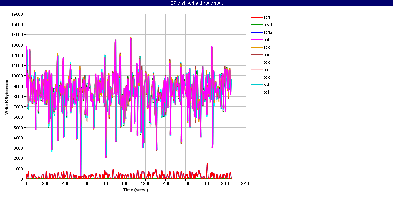Click the 1400 x-axis tick value

[166, 183]
